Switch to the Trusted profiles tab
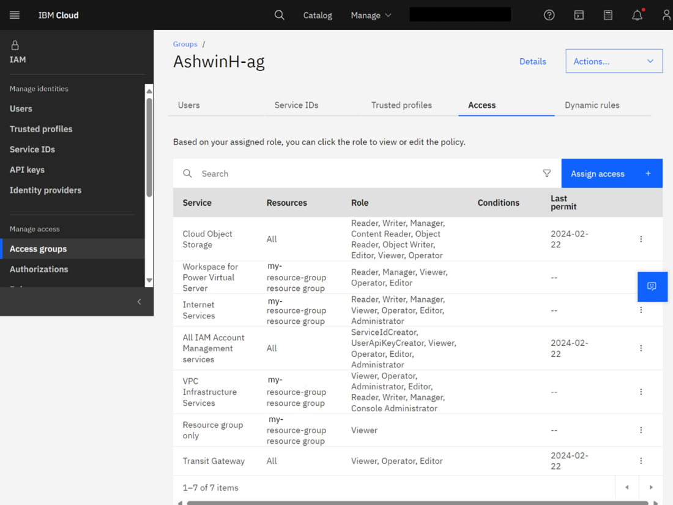Viewport: 673px width, 505px height. (401, 105)
